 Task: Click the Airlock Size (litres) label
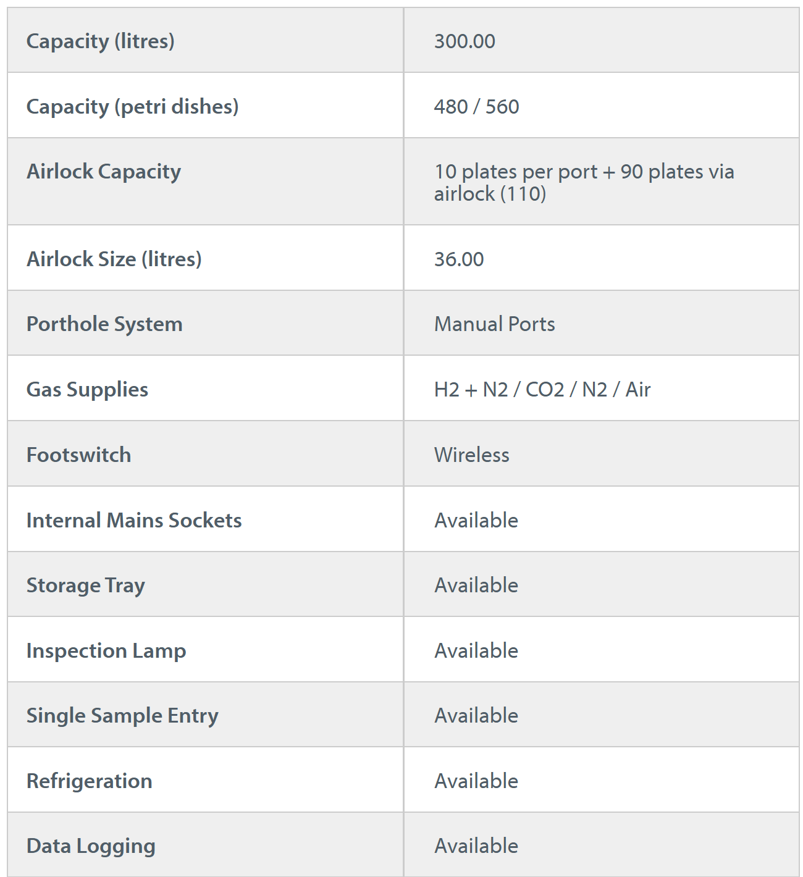pos(114,259)
